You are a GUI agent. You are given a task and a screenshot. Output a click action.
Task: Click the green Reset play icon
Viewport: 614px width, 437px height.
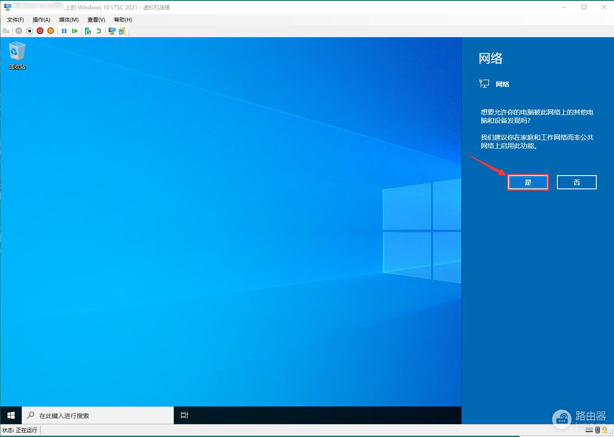tap(75, 31)
